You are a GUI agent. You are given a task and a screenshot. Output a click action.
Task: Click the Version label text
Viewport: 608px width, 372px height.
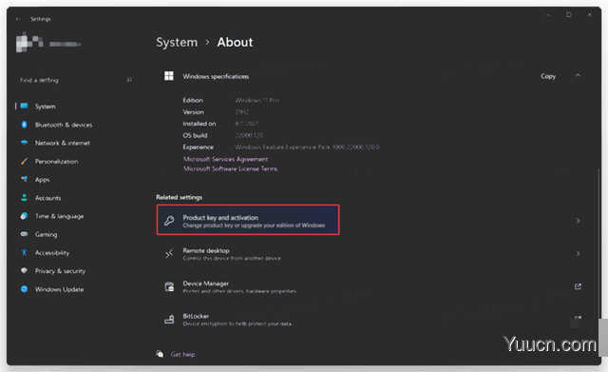(x=193, y=112)
